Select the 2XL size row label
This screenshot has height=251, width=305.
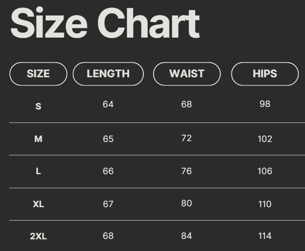tap(38, 236)
